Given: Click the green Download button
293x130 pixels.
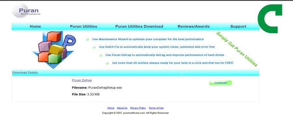Looking at the screenshot, I should pyautogui.click(x=220, y=83).
